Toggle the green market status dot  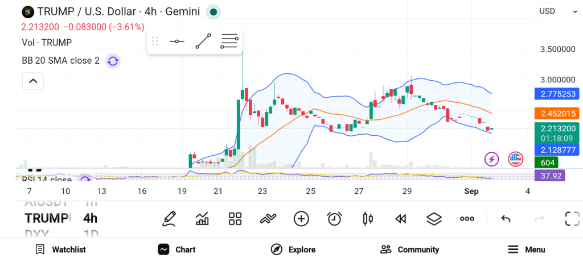pos(214,12)
